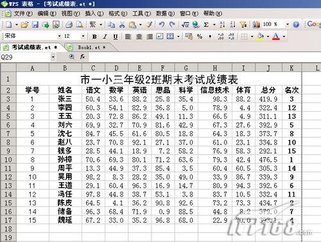Toggle Underline formatting
This screenshot has width=321, height=242.
click(116, 37)
